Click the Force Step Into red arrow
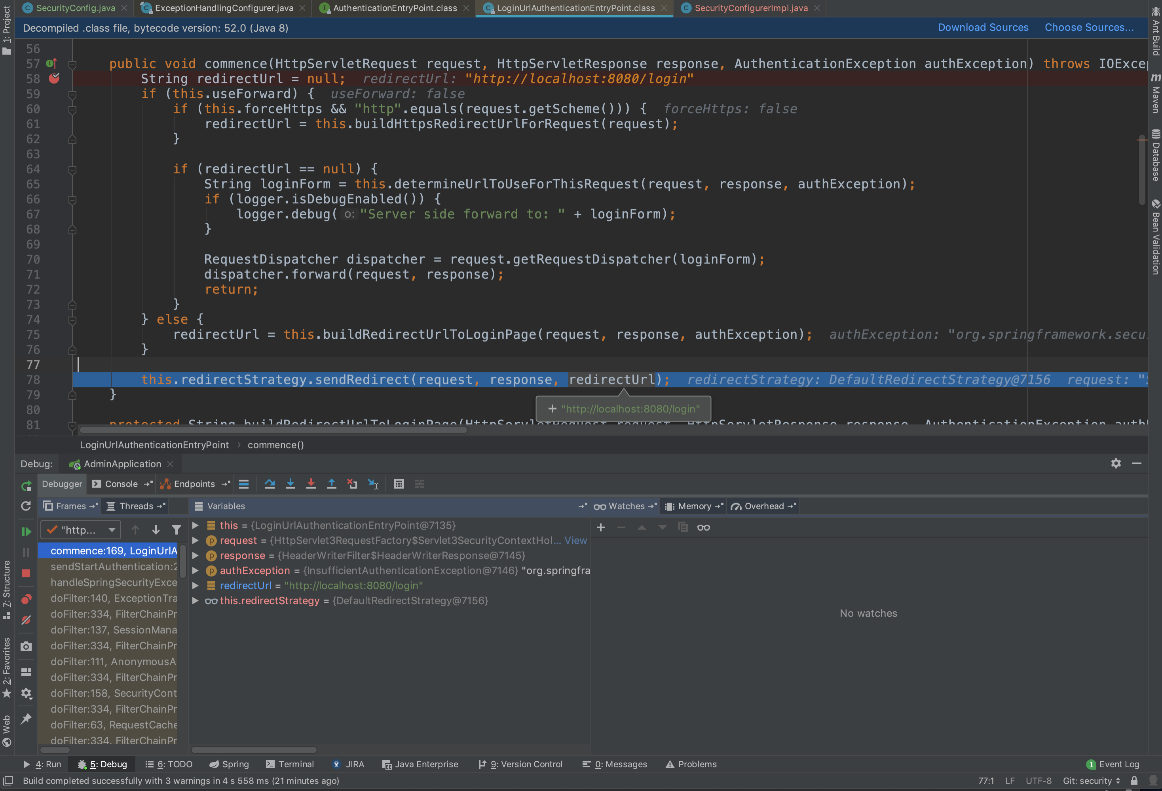Image resolution: width=1162 pixels, height=791 pixels. coord(311,484)
